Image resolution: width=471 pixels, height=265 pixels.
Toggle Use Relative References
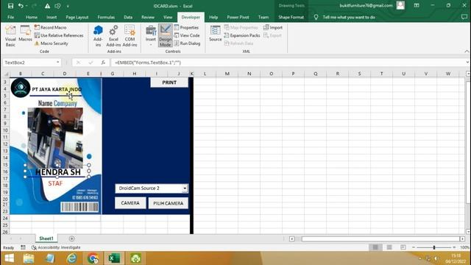[x=59, y=35]
